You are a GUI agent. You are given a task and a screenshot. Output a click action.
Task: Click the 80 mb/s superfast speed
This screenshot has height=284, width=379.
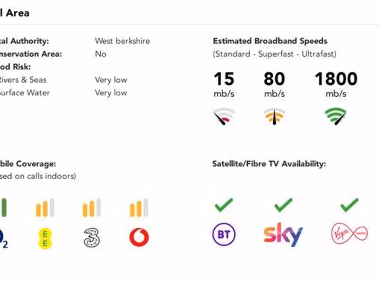[x=274, y=79]
